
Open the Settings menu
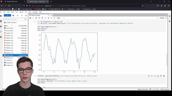coord(35,12)
